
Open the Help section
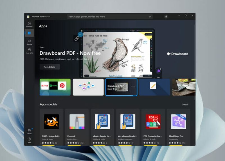(x=29, y=140)
